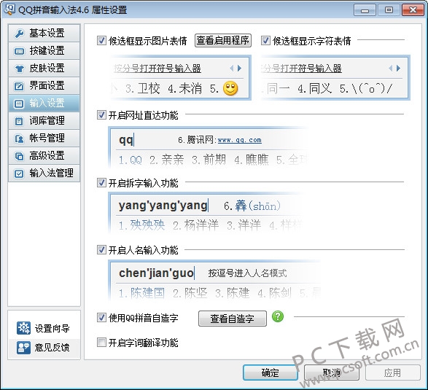
Task: Click the 意见反馈 feedback icon
Action: [x=23, y=348]
